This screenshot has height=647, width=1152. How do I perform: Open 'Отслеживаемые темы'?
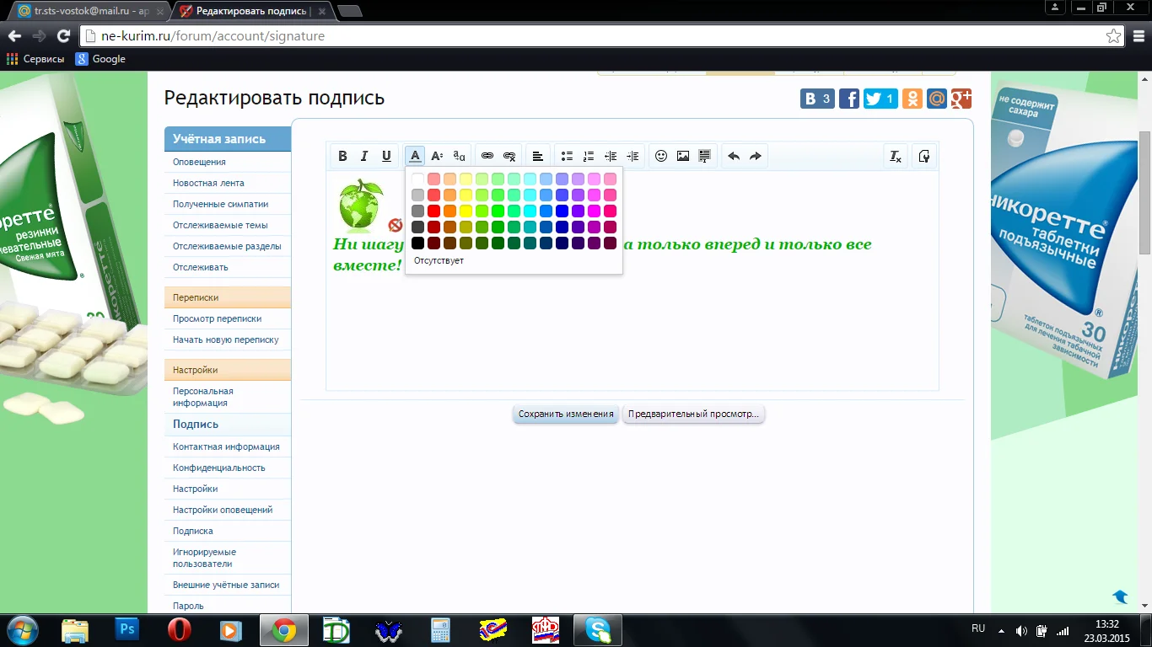point(220,225)
